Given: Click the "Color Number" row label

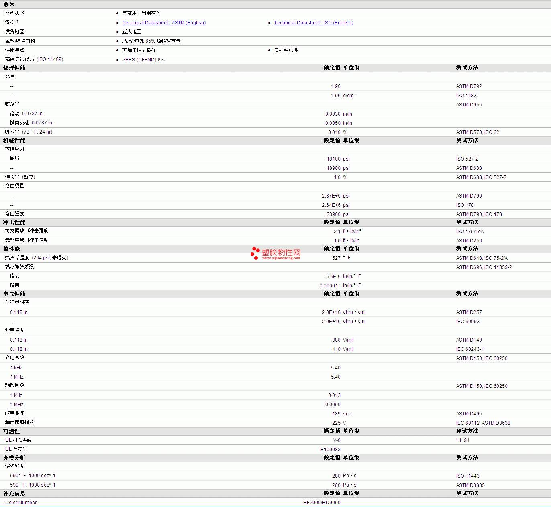Looking at the screenshot, I should click(x=21, y=503).
